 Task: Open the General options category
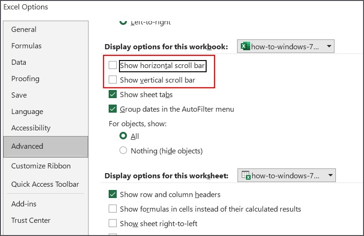[24, 29]
